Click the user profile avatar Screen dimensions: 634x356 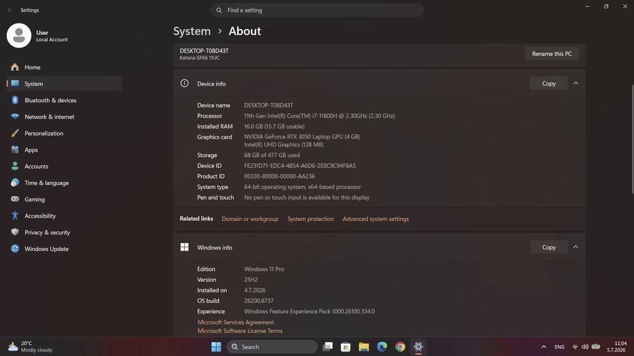[19, 35]
